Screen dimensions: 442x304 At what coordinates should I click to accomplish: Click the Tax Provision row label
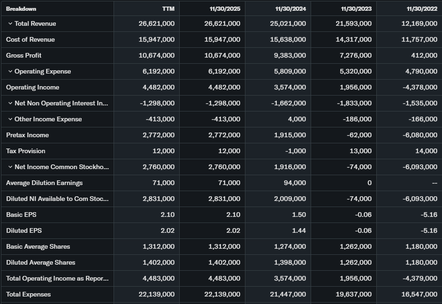26,151
